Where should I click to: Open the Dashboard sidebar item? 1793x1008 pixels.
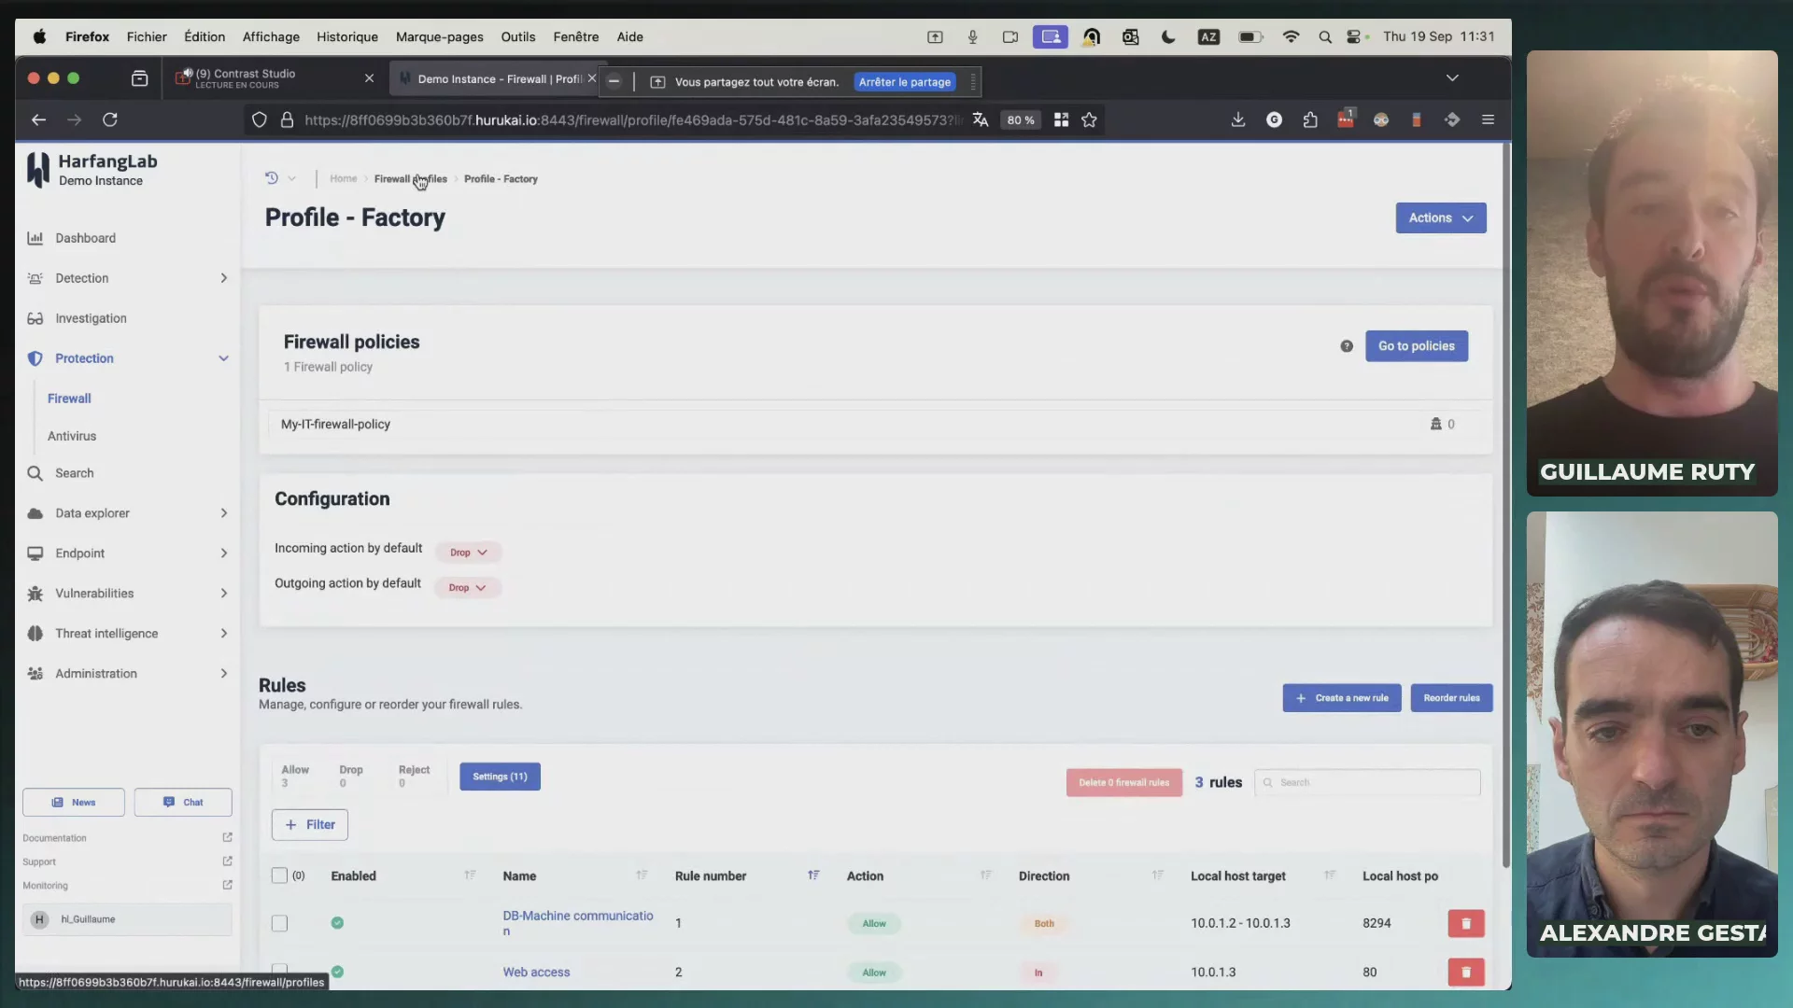point(85,238)
